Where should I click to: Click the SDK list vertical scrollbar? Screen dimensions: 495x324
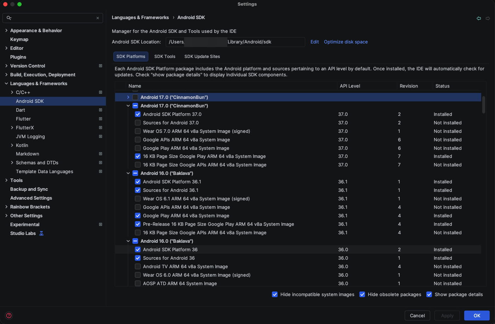pyautogui.click(x=484, y=105)
